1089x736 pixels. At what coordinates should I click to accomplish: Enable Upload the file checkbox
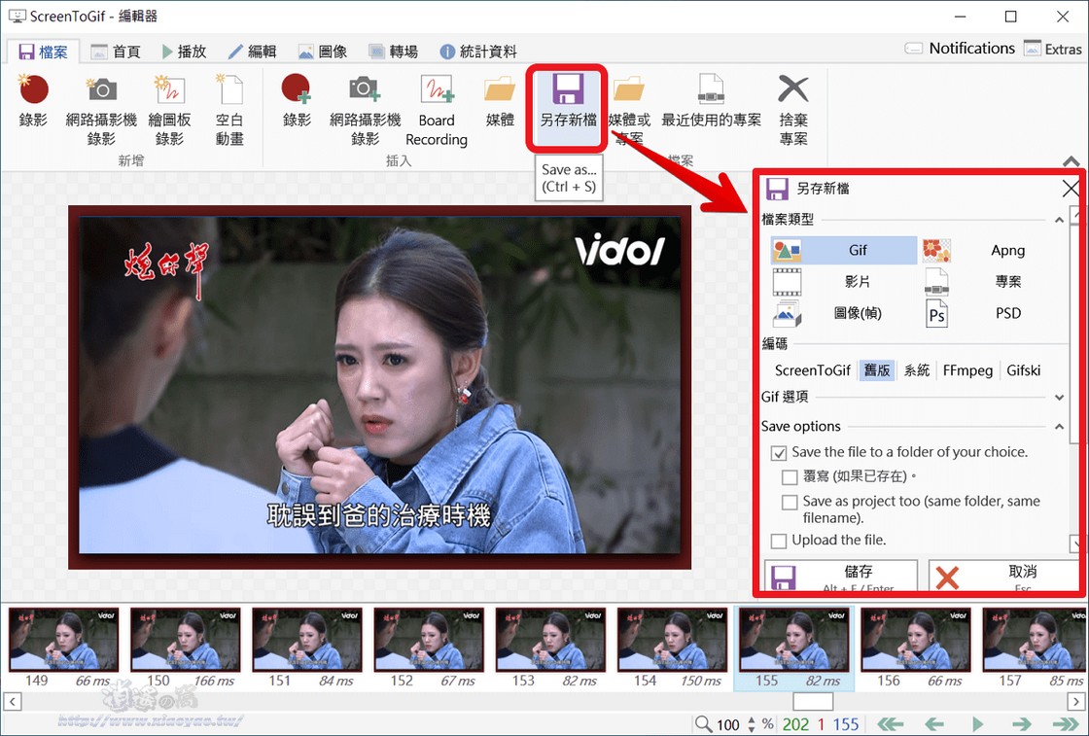tap(779, 541)
